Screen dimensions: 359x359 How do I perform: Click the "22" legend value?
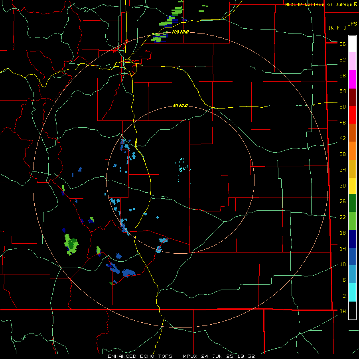point(343,217)
